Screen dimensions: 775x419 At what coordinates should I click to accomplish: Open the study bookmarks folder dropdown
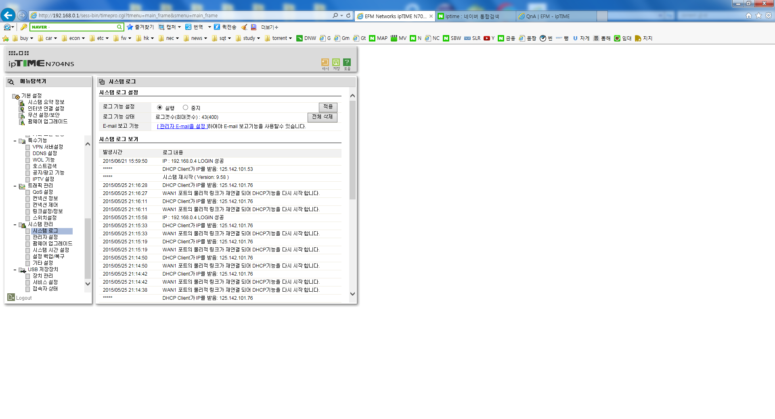(248, 38)
